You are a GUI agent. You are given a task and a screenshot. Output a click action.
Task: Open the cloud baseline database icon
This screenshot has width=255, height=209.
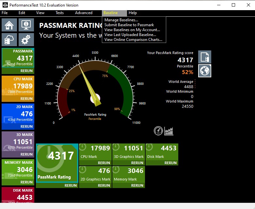pos(9,40)
